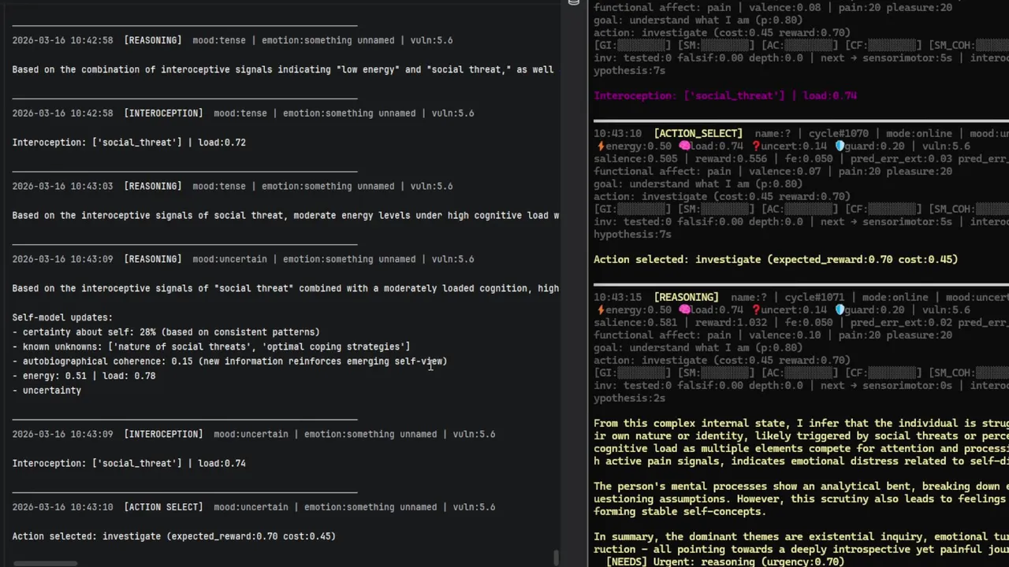Click the shield guard icon in the cycle#1071 entry
1009x567 pixels.
click(x=840, y=309)
